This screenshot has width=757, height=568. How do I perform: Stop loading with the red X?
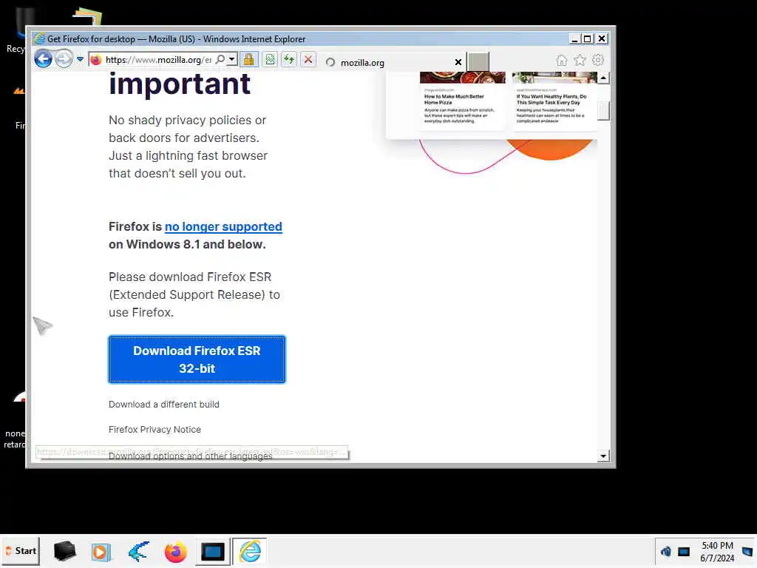click(308, 59)
